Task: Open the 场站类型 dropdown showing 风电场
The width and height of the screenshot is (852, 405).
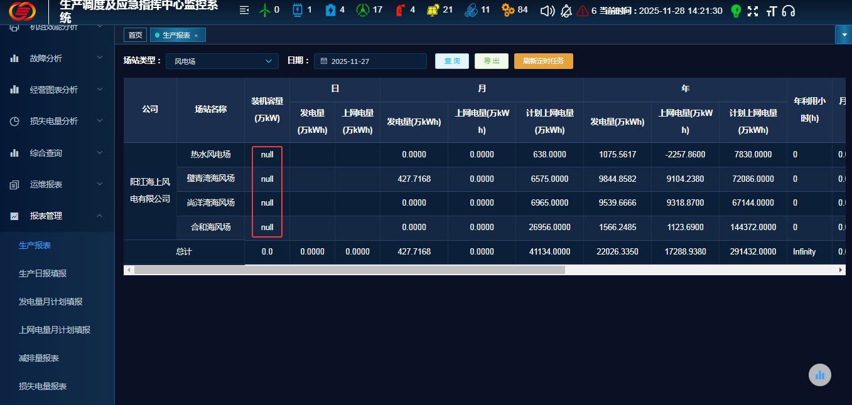Action: click(x=222, y=61)
